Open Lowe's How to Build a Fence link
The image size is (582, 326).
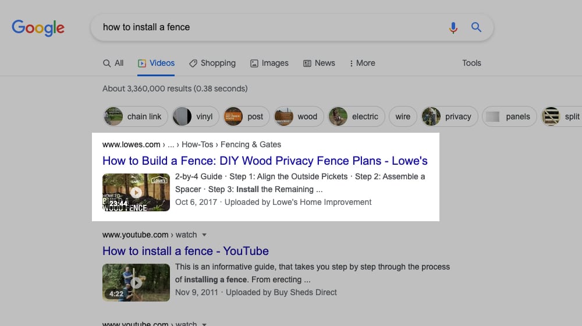pyautogui.click(x=265, y=161)
